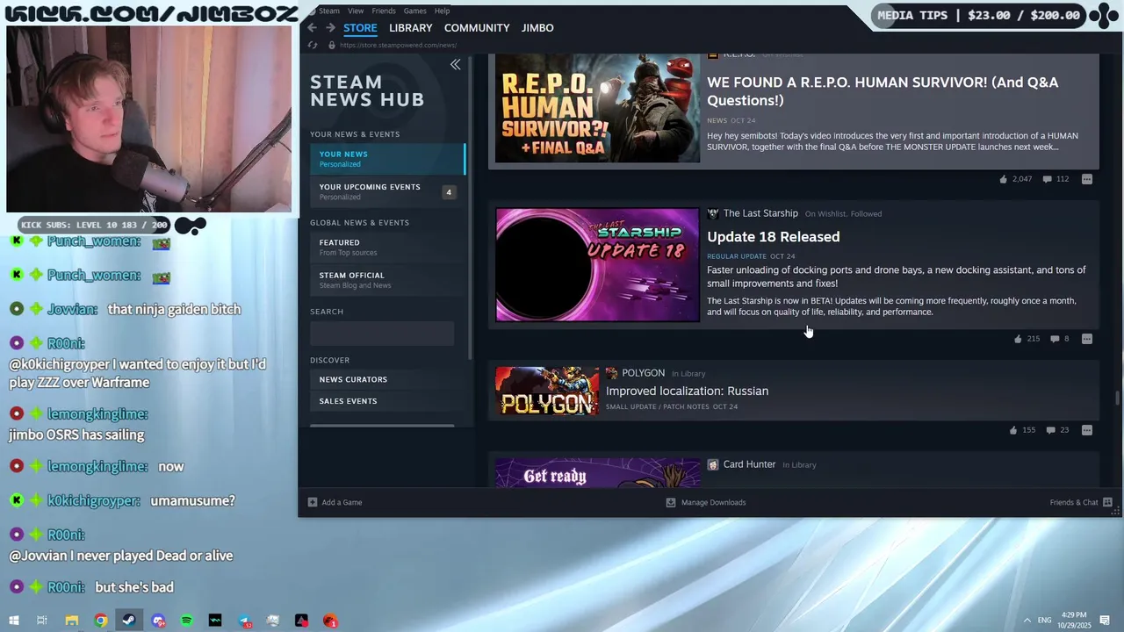Open Spotify from taskbar
This screenshot has width=1124, height=632.
coord(186,621)
